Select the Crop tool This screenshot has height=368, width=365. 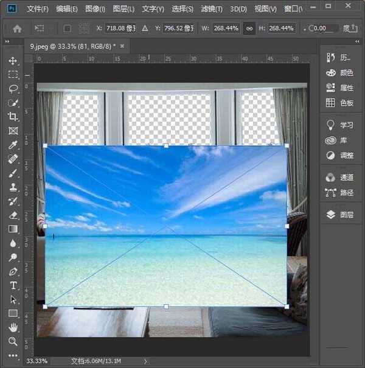pos(13,117)
